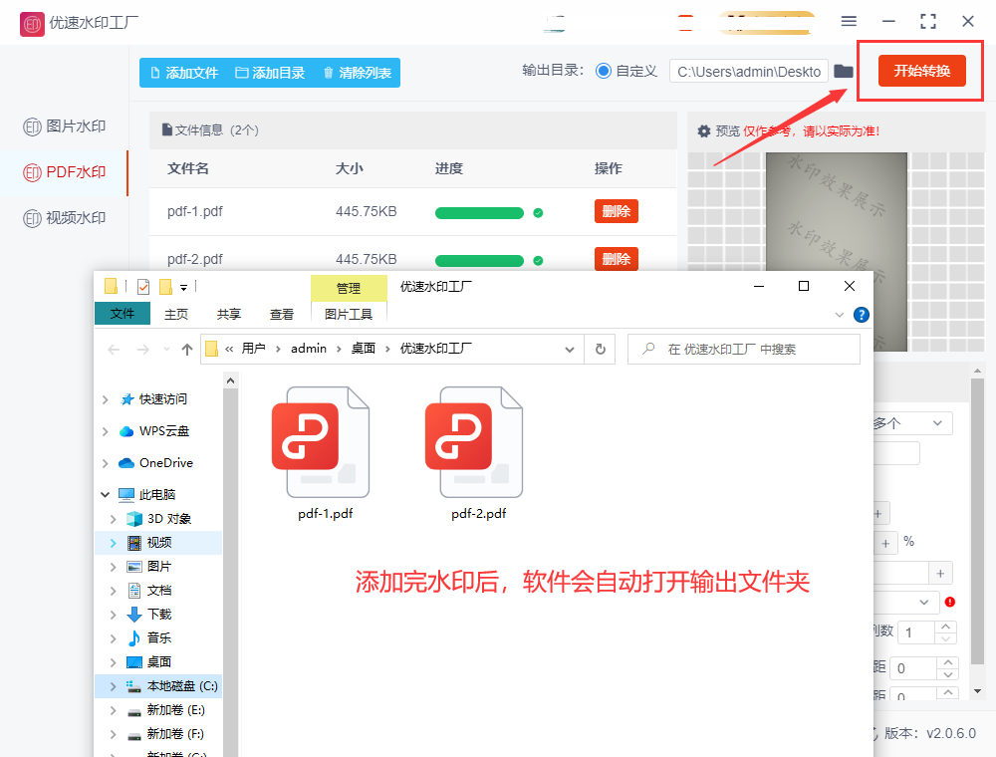Expand the 快速访问 tree node
The height and width of the screenshot is (757, 996).
[x=105, y=399]
